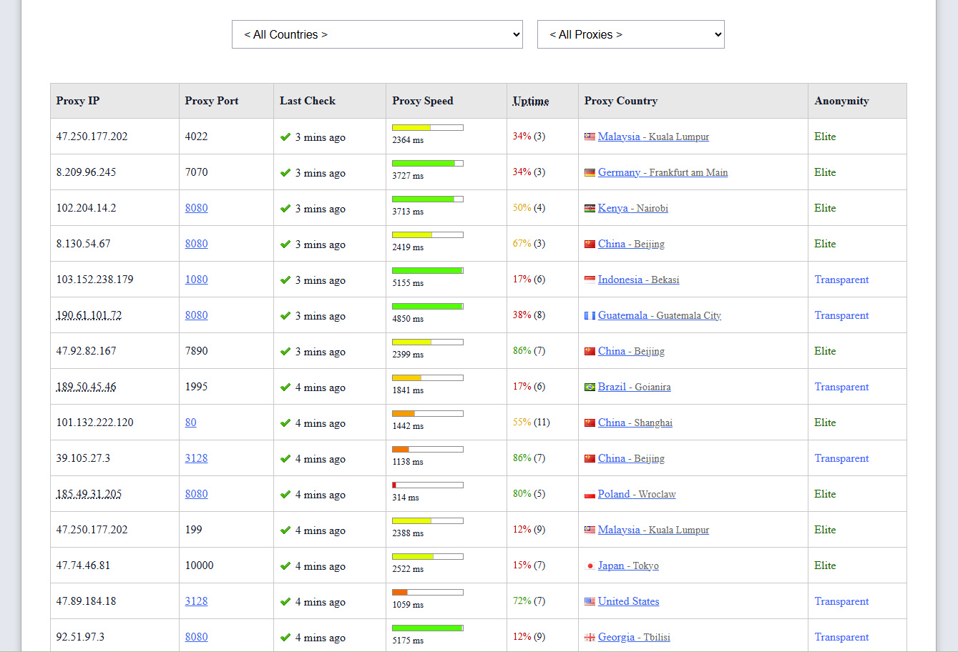Click Malaysia flag in port 199 row
The width and height of the screenshot is (958, 652).
[x=590, y=530]
